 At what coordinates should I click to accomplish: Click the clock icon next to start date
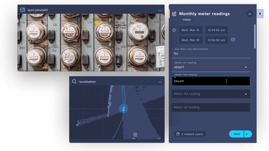click(174, 30)
